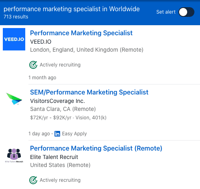
Task: Click the Set alert label
Action: [x=166, y=12]
